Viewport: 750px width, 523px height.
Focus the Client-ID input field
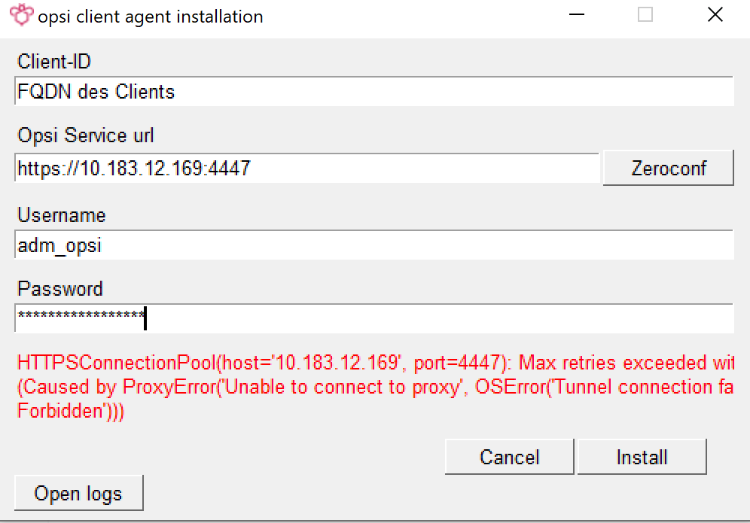click(373, 92)
